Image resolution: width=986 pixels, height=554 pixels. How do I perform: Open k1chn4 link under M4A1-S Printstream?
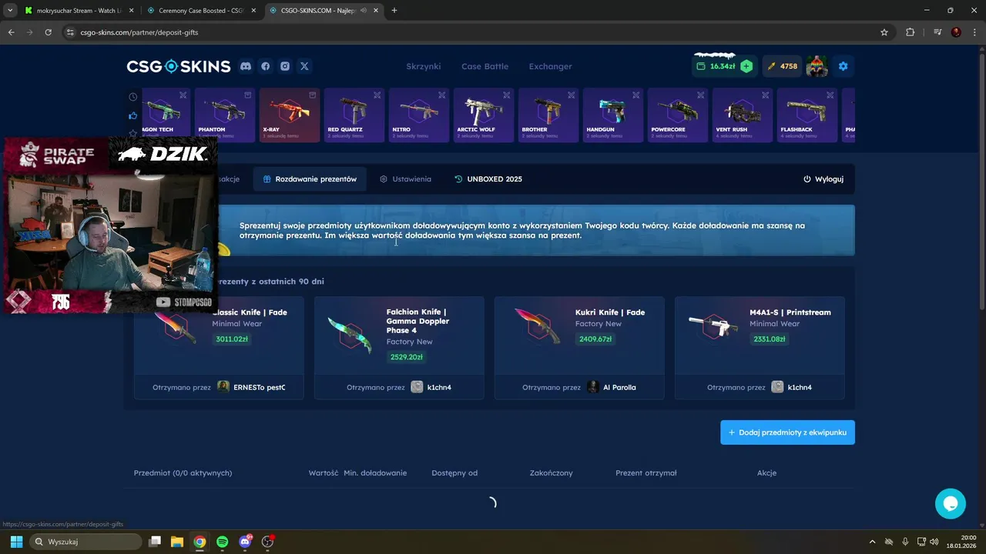pos(792,387)
